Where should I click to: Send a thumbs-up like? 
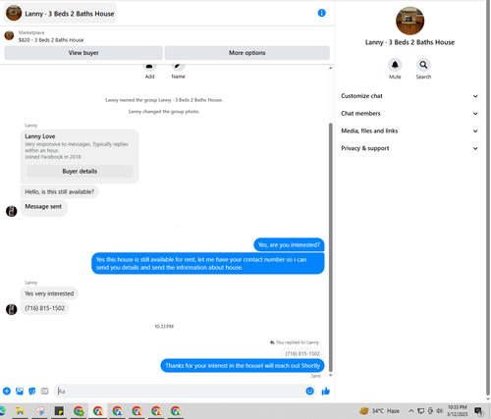325,391
